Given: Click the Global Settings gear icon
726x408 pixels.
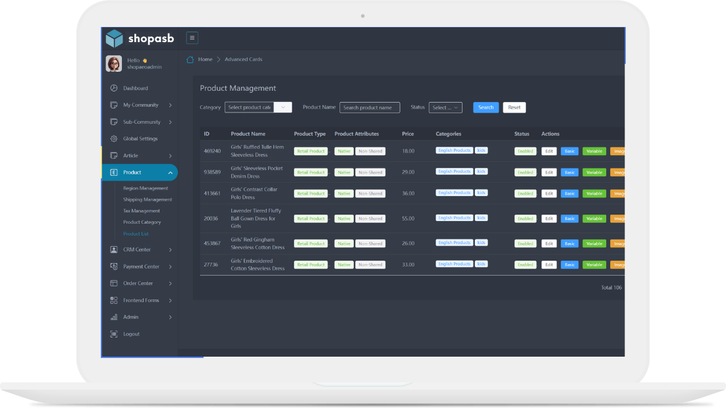Looking at the screenshot, I should point(113,139).
